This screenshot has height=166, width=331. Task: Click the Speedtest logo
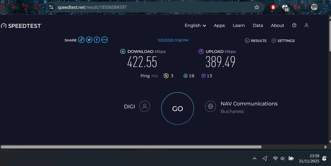(21, 26)
